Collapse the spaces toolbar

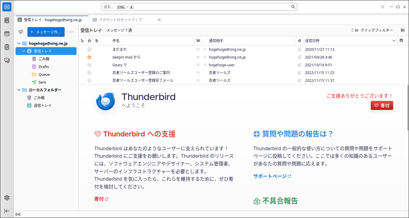(x=7, y=211)
